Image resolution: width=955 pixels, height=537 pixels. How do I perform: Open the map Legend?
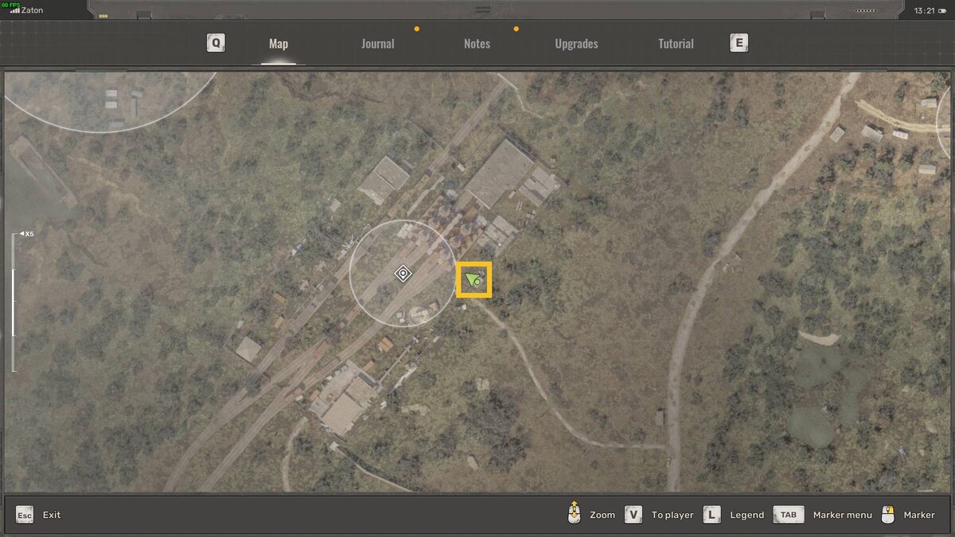tap(746, 515)
